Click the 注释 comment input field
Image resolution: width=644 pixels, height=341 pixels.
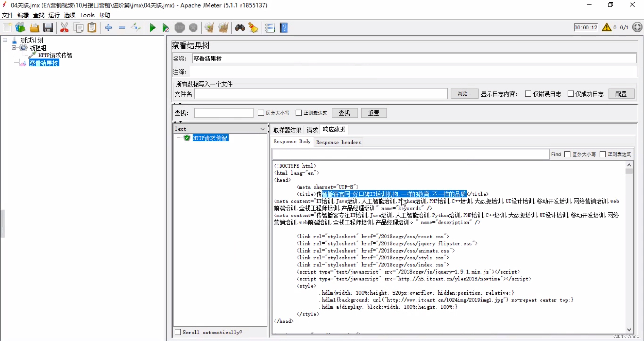coord(413,72)
